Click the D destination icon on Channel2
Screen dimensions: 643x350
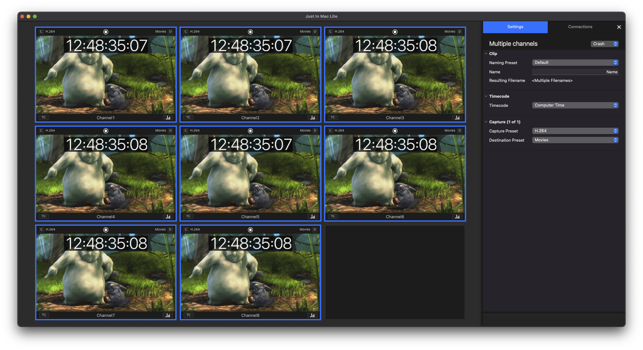(x=315, y=32)
